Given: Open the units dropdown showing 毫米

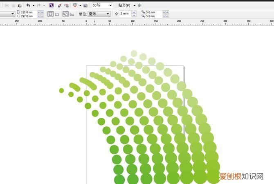Looking at the screenshot, I should coord(108,14).
